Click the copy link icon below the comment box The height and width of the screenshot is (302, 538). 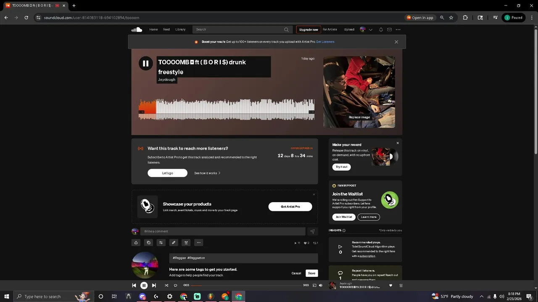click(x=148, y=242)
